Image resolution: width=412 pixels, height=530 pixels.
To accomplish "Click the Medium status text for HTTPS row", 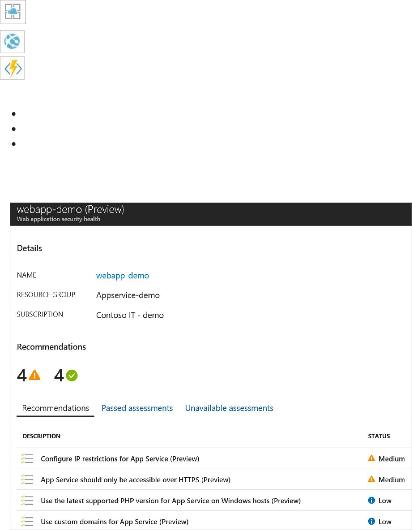I will 391,479.
